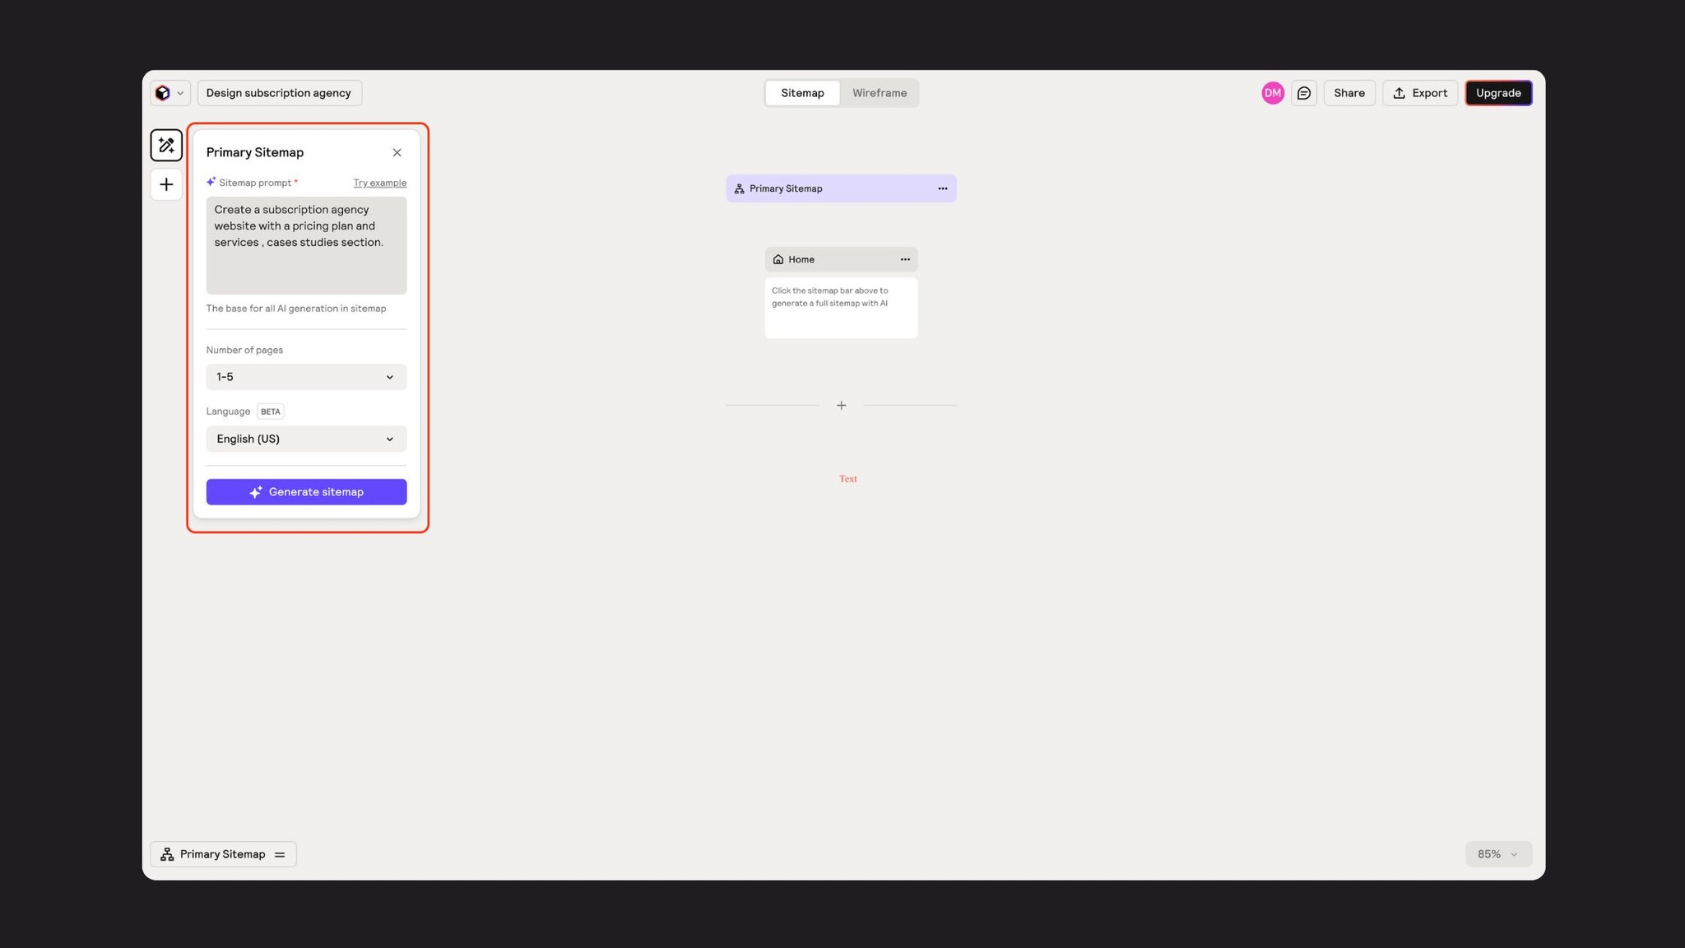Select the AI generate wand tool
Screen dimensions: 1685x948
click(x=165, y=145)
